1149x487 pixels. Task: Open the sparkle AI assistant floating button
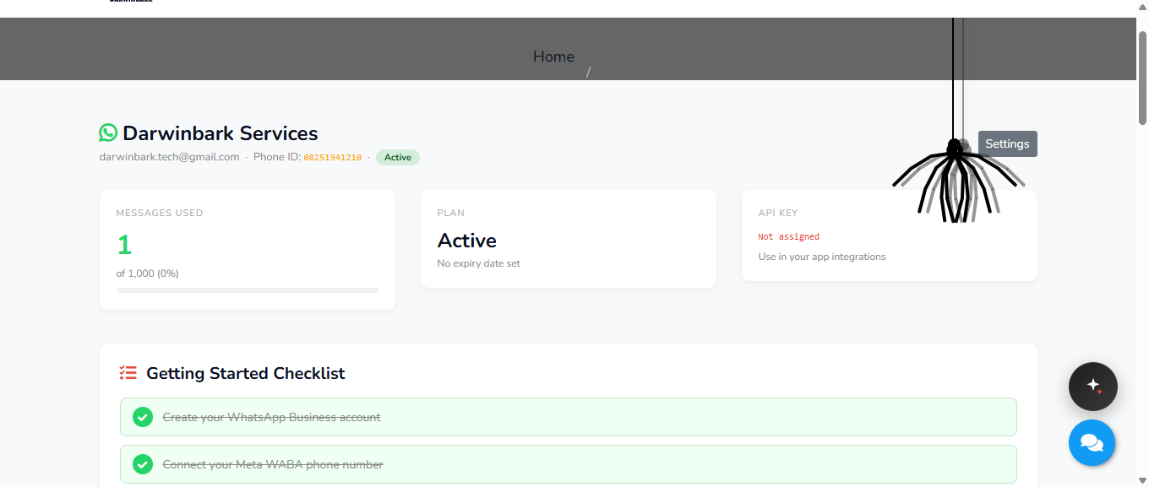pyautogui.click(x=1093, y=386)
